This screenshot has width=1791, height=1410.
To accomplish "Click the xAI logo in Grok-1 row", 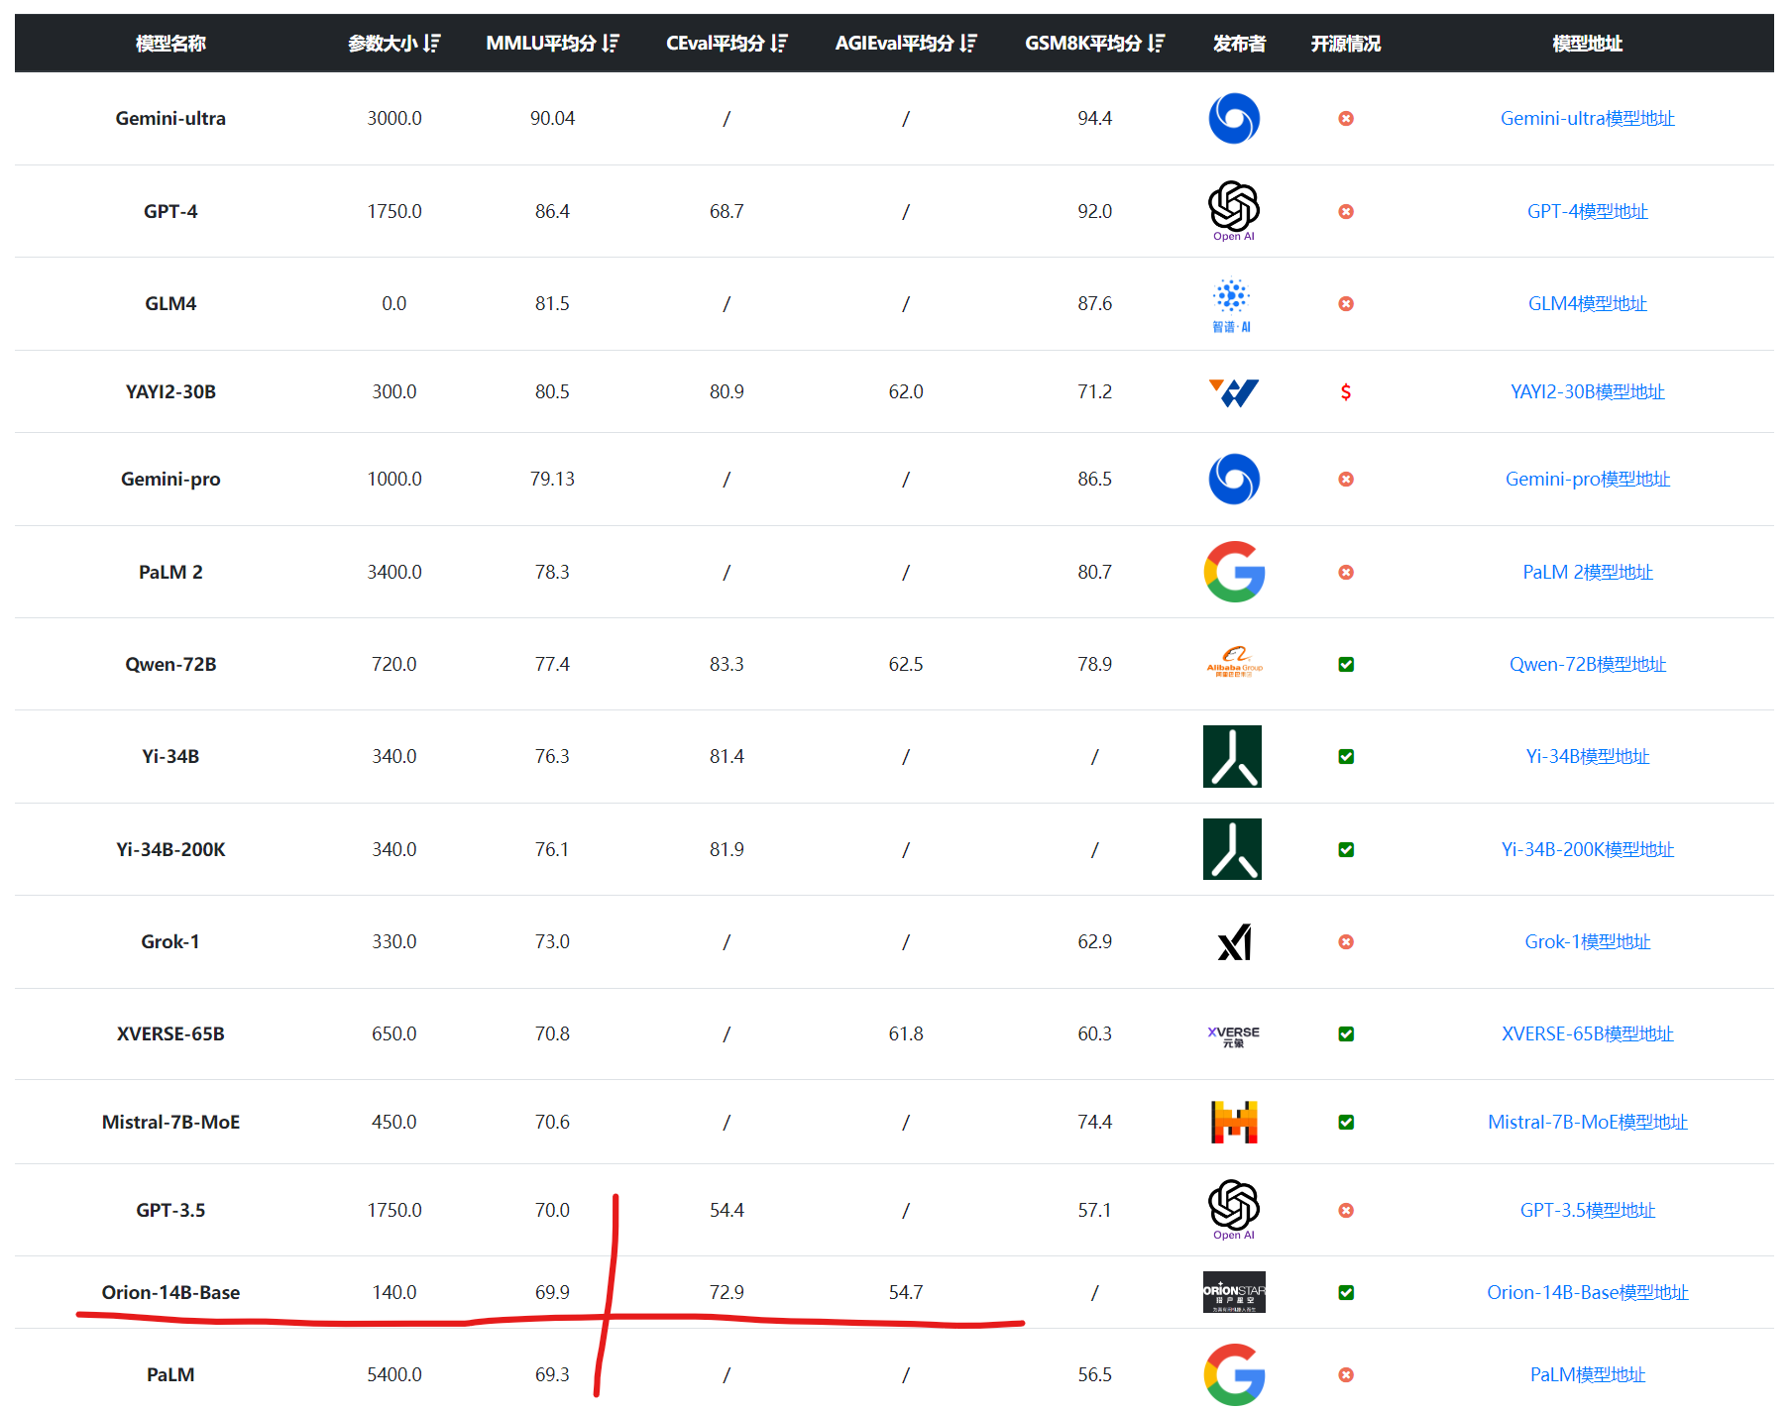I will [x=1234, y=941].
